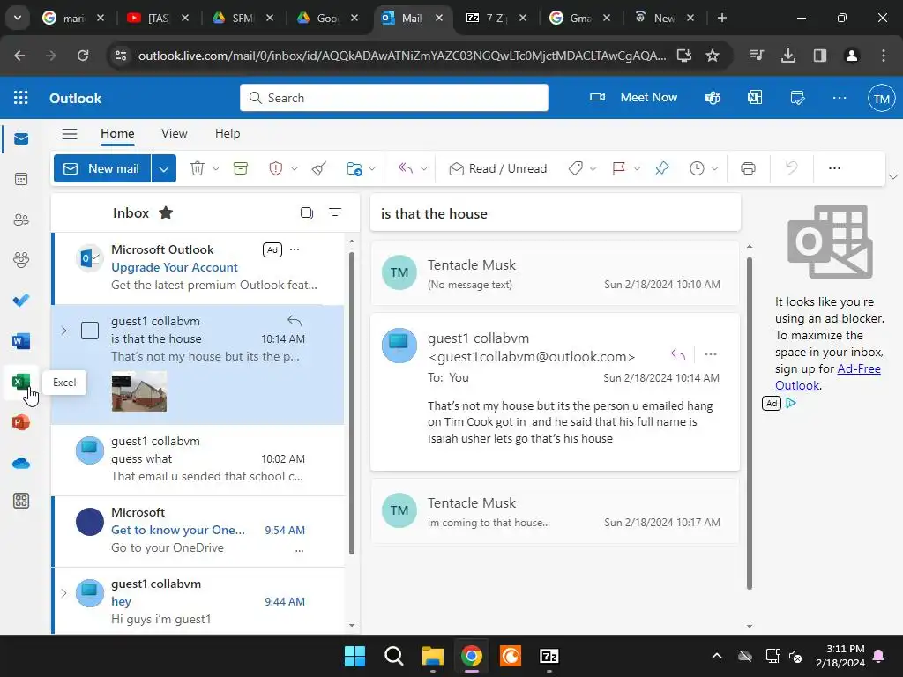The width and height of the screenshot is (903, 677).
Task: Expand the 'hey' conversation thread
Action: coord(63,593)
